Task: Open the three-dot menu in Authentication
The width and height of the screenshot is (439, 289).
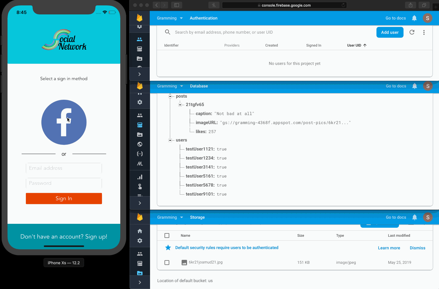Action: tap(424, 32)
